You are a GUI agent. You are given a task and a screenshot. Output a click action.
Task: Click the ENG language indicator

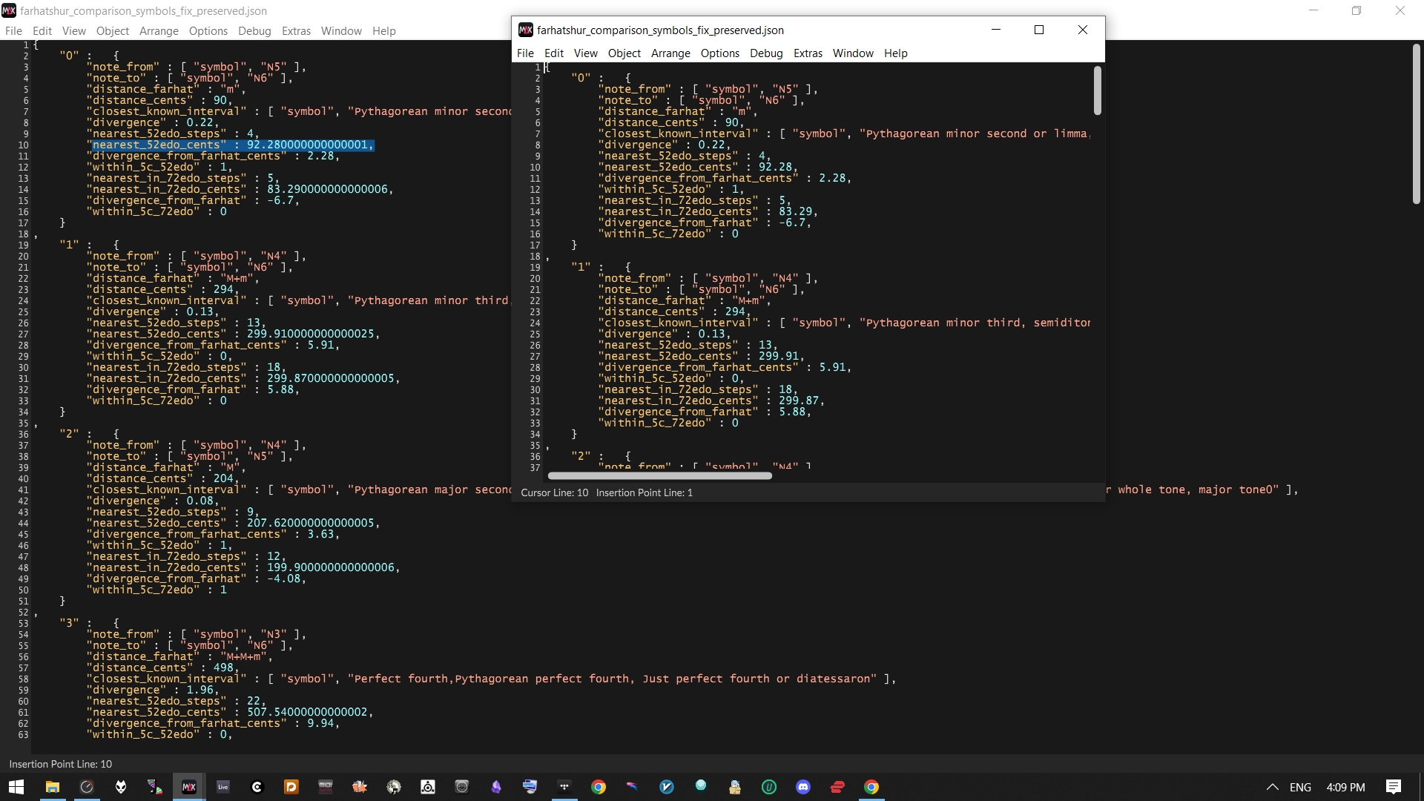pos(1300,787)
